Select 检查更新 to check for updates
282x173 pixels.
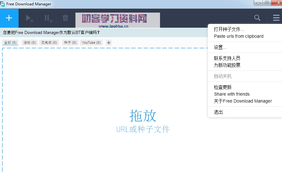click(223, 87)
